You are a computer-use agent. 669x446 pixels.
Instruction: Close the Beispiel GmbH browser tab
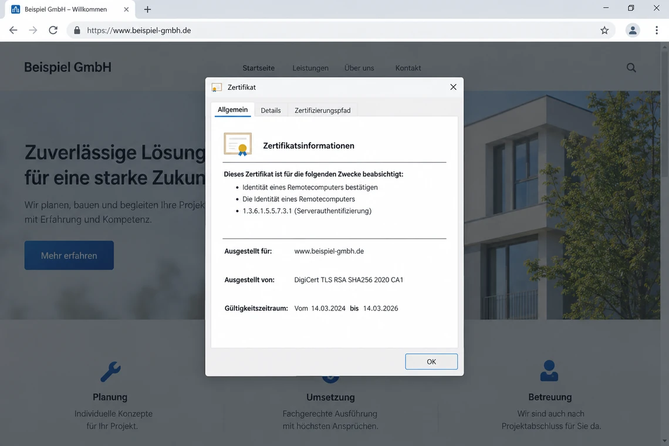tap(126, 9)
